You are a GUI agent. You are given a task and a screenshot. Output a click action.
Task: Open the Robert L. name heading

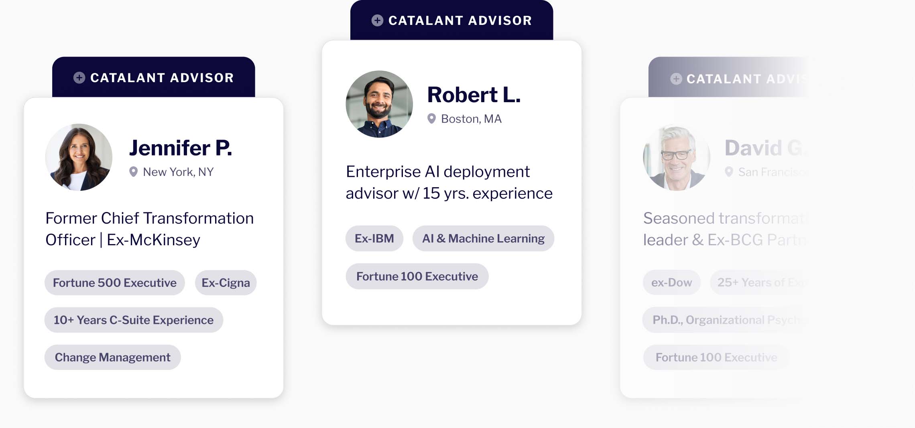coord(474,95)
